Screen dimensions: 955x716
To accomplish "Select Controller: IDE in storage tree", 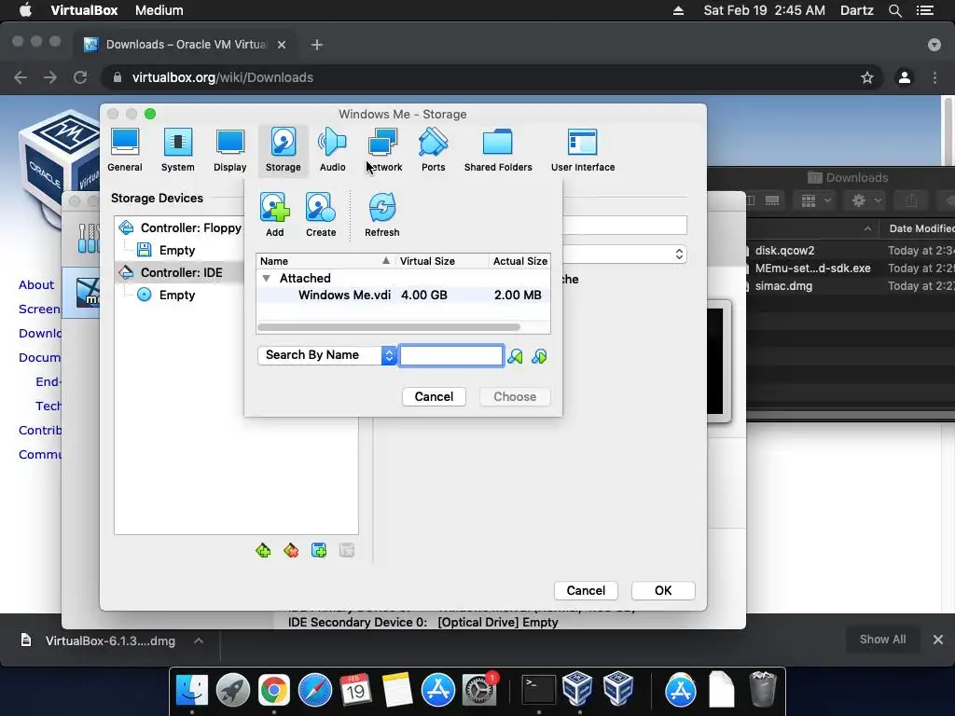I will click(x=181, y=273).
